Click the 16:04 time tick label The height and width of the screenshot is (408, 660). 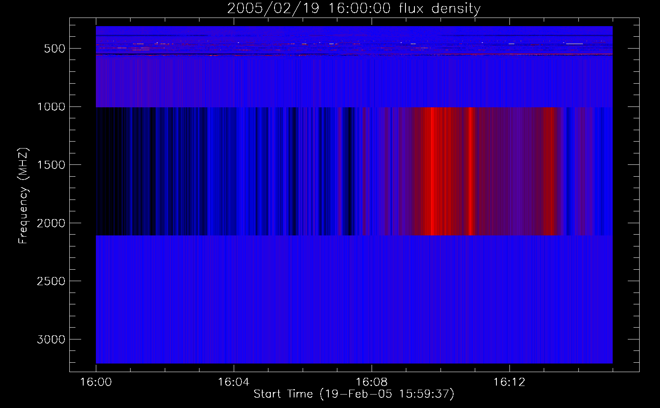point(234,382)
